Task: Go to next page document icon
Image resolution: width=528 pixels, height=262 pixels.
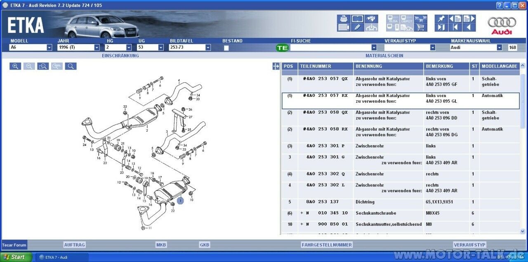Action: pos(469,19)
